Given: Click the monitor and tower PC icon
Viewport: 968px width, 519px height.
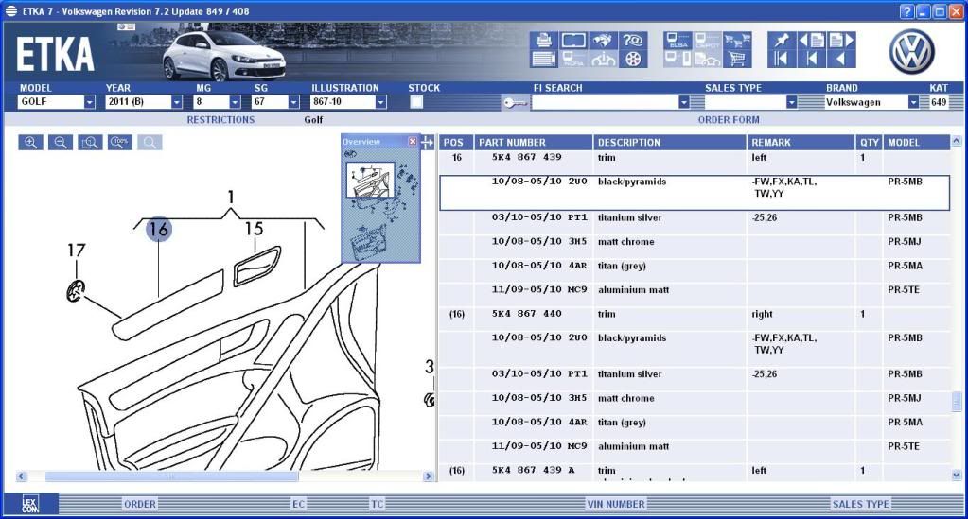Looking at the screenshot, I should (678, 60).
